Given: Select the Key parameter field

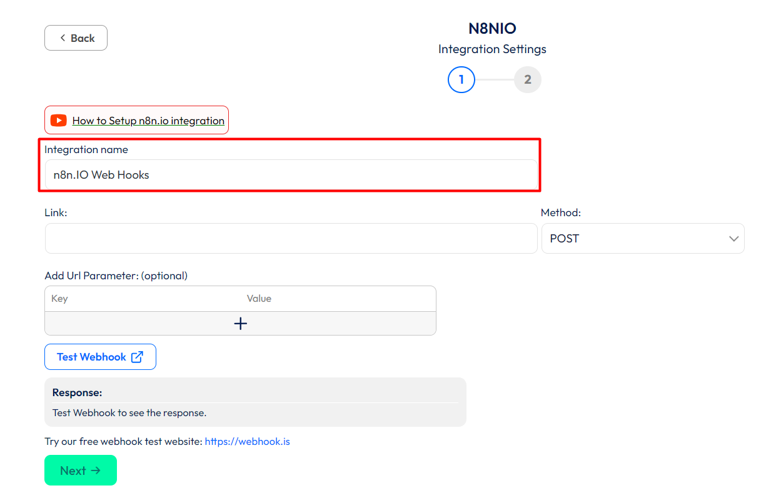Looking at the screenshot, I should (143, 299).
